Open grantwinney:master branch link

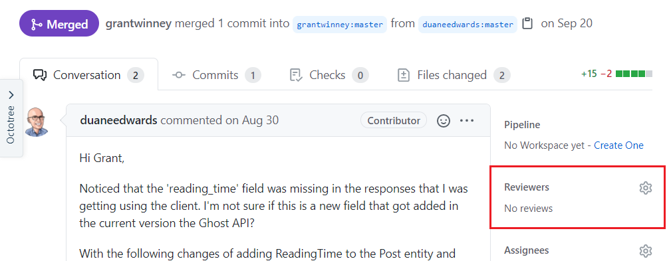[x=340, y=25]
